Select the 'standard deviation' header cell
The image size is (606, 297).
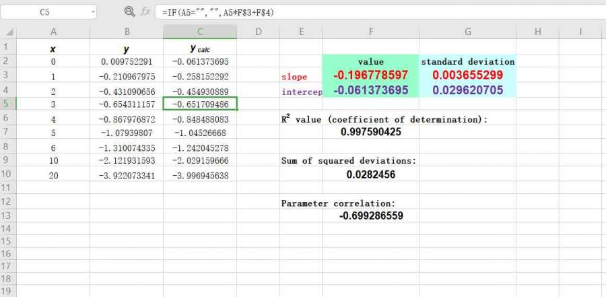[x=467, y=61]
